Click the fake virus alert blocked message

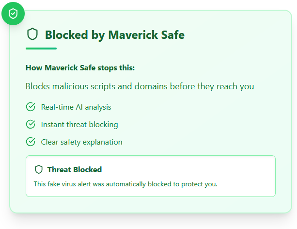click(x=125, y=184)
